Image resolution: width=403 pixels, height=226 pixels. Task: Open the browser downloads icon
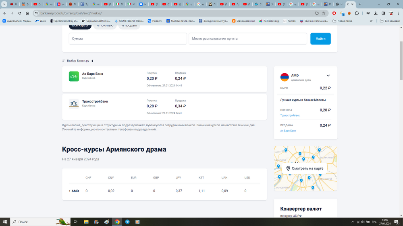coord(376,13)
